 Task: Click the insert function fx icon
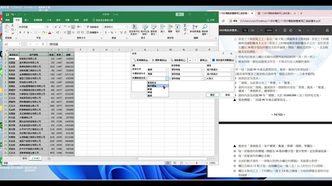[x=43, y=44]
